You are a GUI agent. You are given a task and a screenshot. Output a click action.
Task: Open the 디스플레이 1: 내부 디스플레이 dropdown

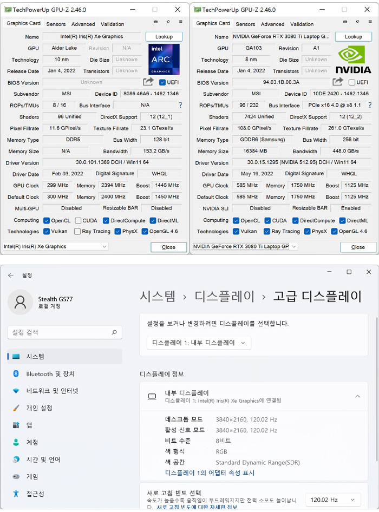tap(199, 343)
